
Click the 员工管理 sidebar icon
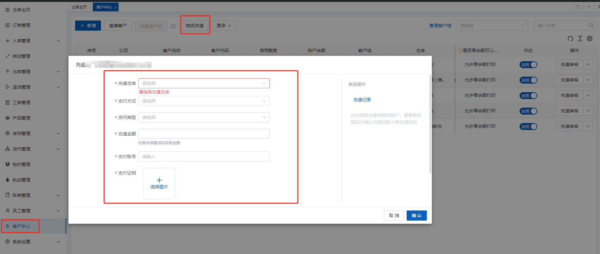8,211
